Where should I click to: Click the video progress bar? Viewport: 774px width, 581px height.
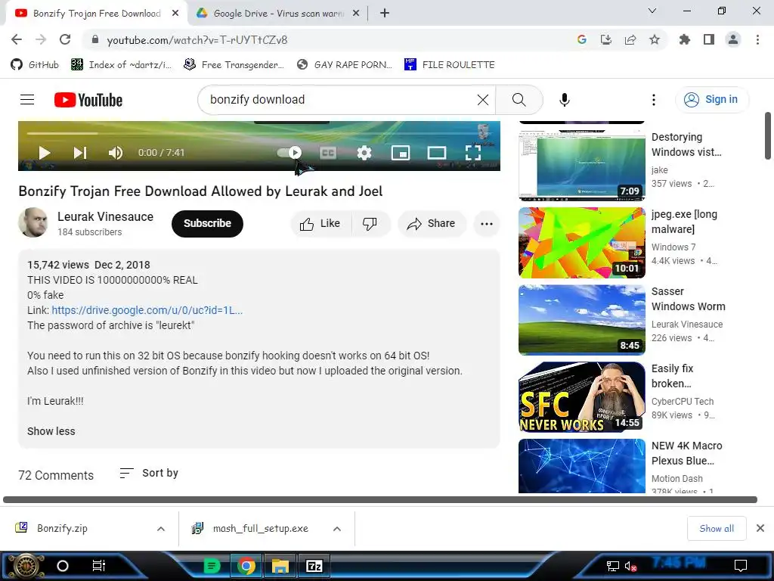259,133
